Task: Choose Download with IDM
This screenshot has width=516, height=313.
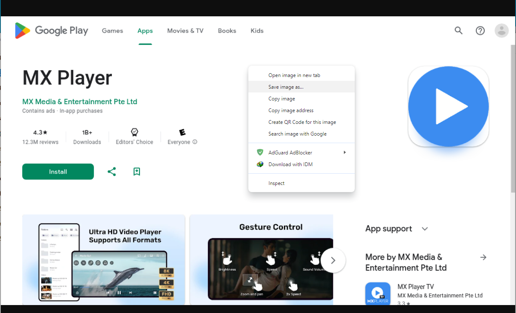Action: [302, 164]
